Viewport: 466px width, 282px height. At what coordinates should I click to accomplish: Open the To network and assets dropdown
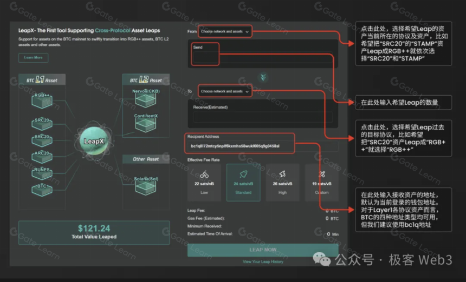tap(225, 91)
